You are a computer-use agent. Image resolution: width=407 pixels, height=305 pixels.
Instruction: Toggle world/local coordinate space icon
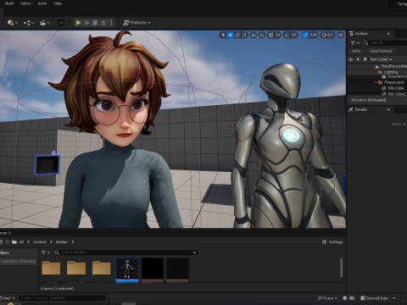pos(254,35)
